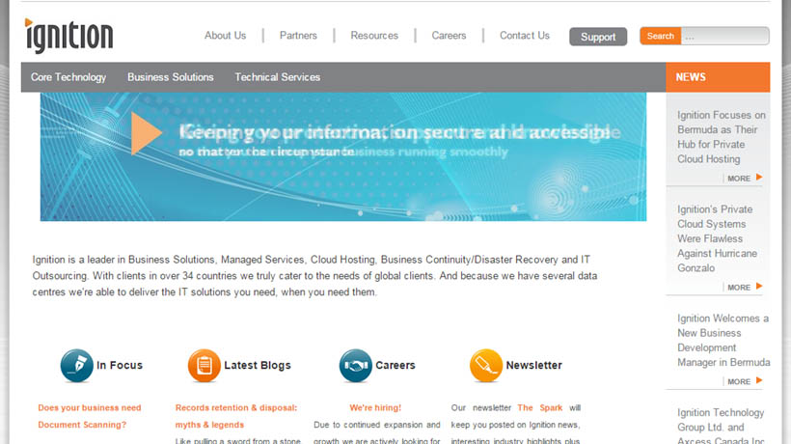The image size is (791, 444).
Task: Open The Spark newsletter link
Action: click(540, 407)
